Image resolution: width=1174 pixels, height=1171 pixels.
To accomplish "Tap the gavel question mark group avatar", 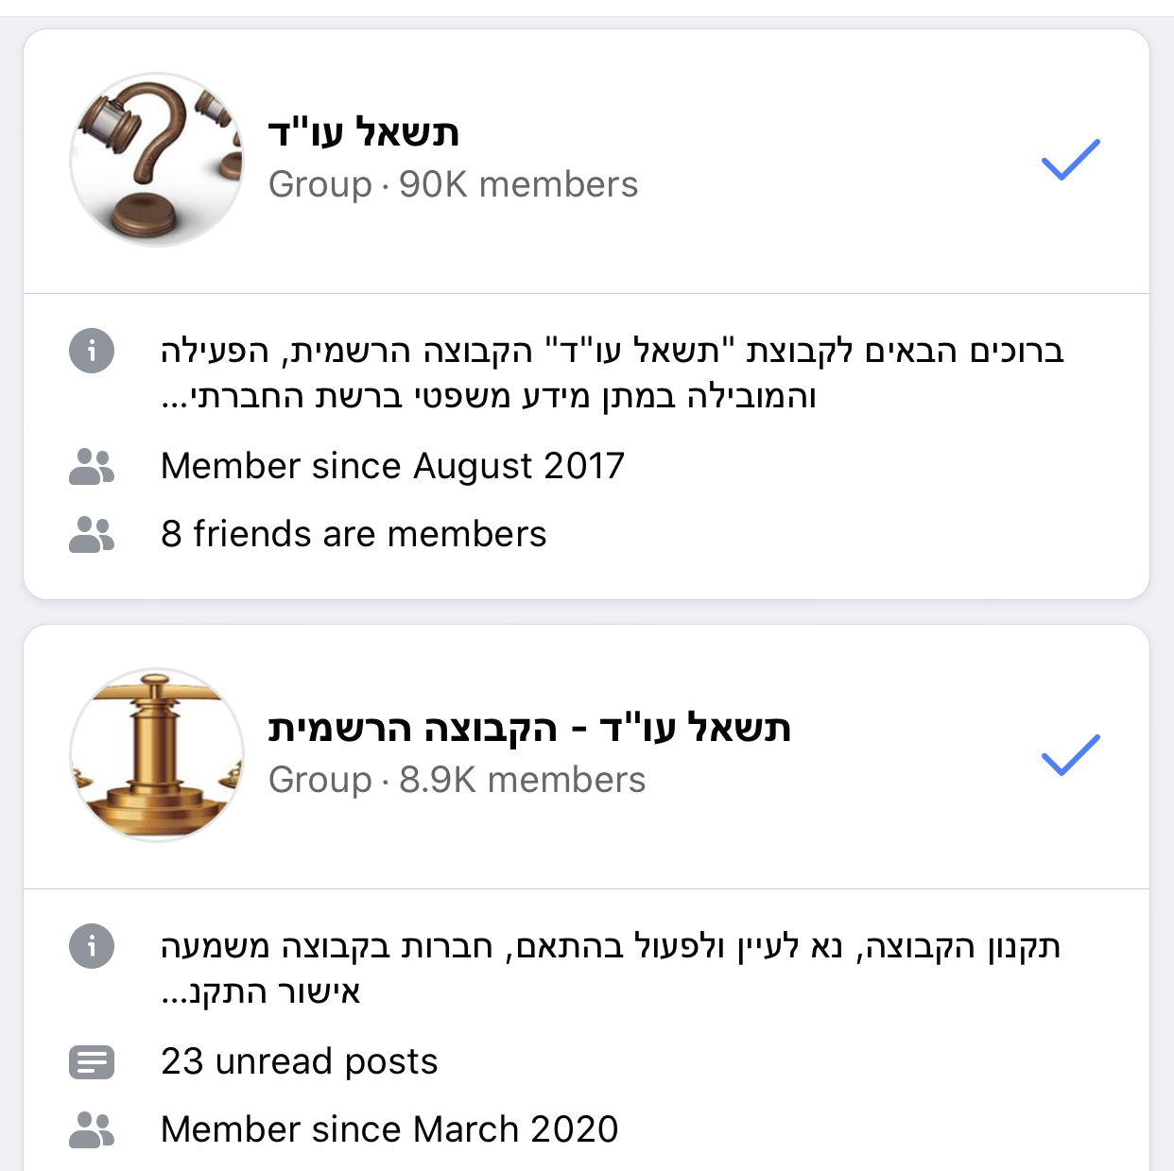I will [x=157, y=160].
